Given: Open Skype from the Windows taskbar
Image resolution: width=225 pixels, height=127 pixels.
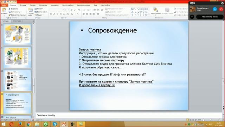Looking at the screenshot, I should pos(55,124).
